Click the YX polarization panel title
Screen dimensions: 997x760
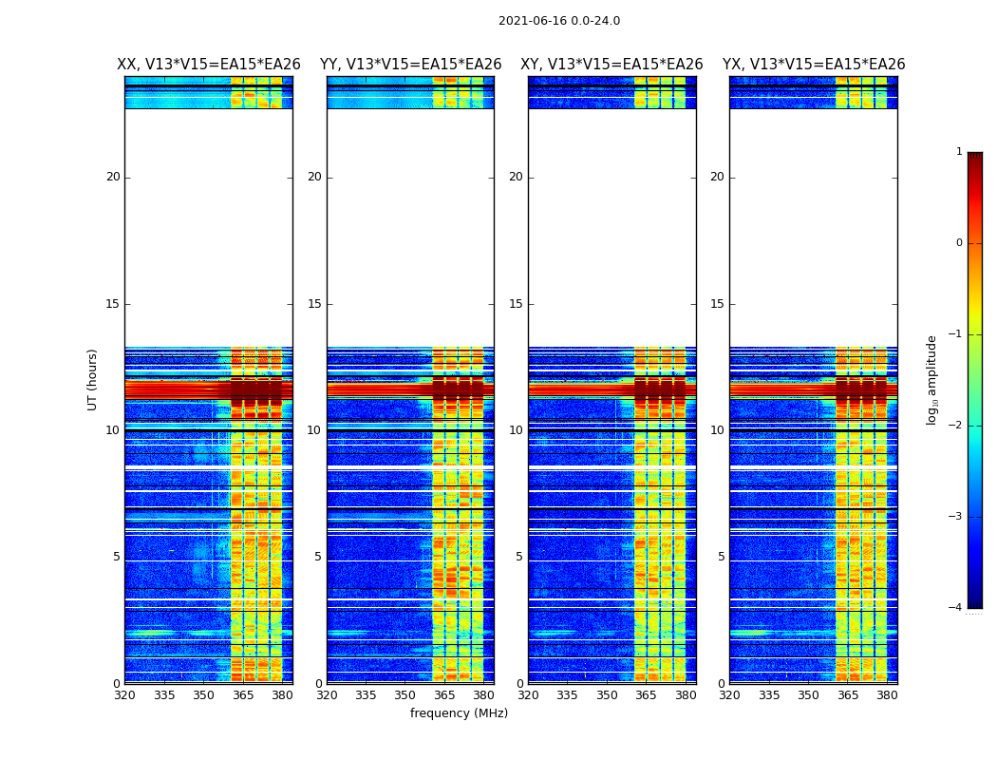pyautogui.click(x=814, y=65)
